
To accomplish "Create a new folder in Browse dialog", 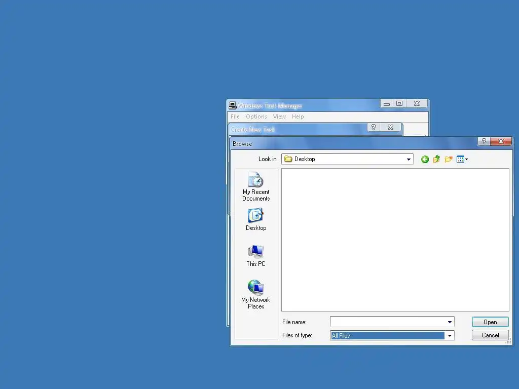I will [x=449, y=160].
